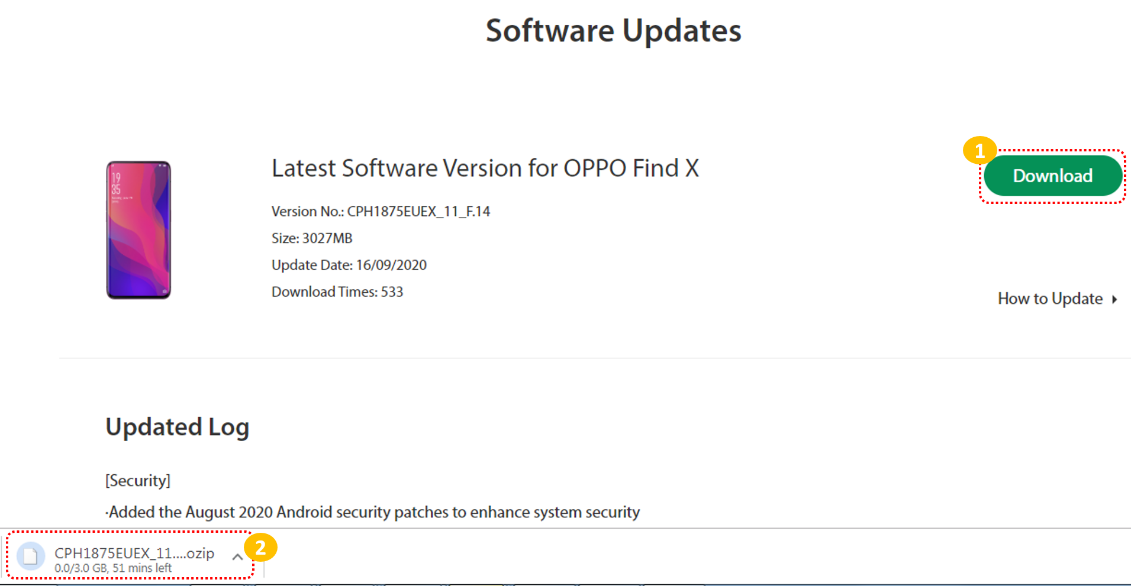This screenshot has height=586, width=1131.
Task: Select the Size: 3027MB text
Action: pyautogui.click(x=312, y=238)
